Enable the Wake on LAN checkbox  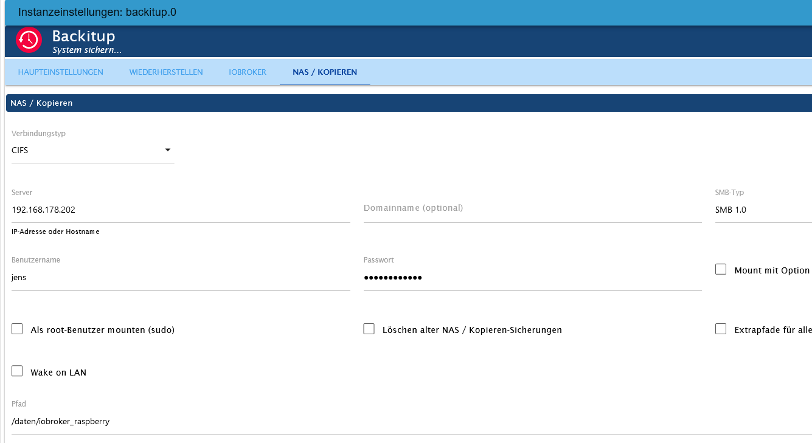17,371
